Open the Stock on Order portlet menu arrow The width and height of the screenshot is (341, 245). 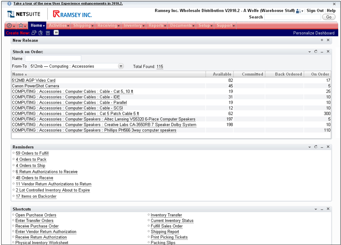309,52
